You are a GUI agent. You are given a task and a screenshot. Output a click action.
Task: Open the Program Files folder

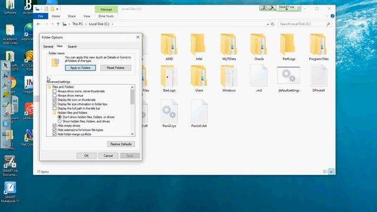click(319, 47)
